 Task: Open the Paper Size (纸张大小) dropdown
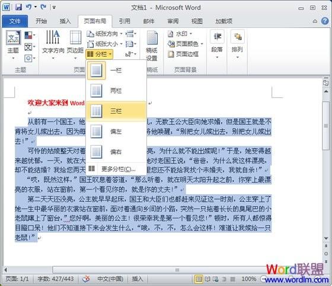104,44
